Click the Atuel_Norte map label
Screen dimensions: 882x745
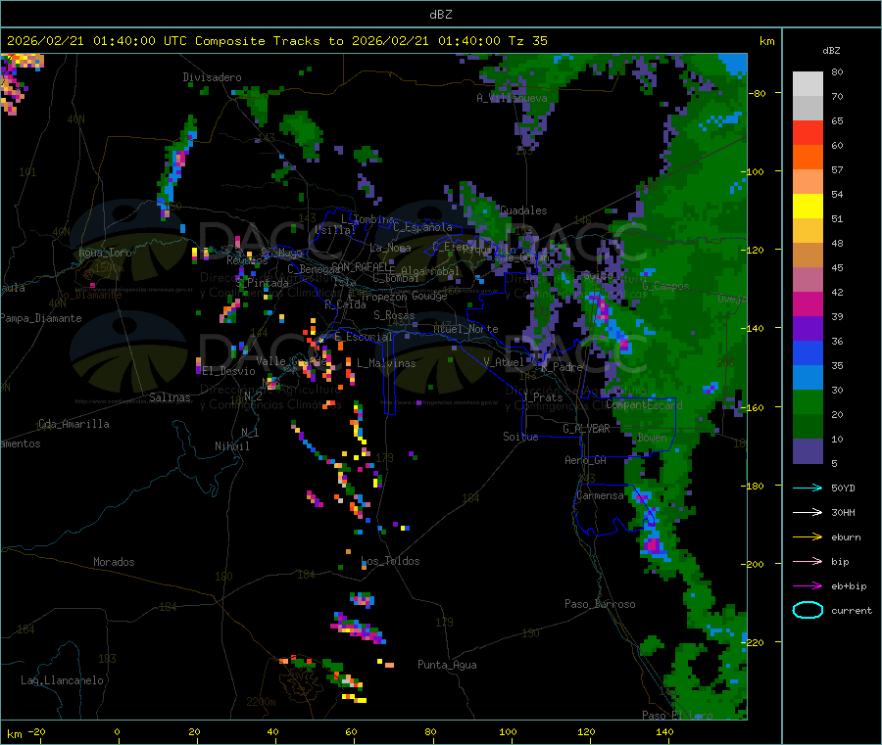465,329
